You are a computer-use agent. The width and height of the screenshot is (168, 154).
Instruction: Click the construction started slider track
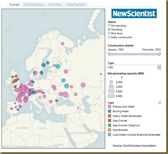coord(134,54)
